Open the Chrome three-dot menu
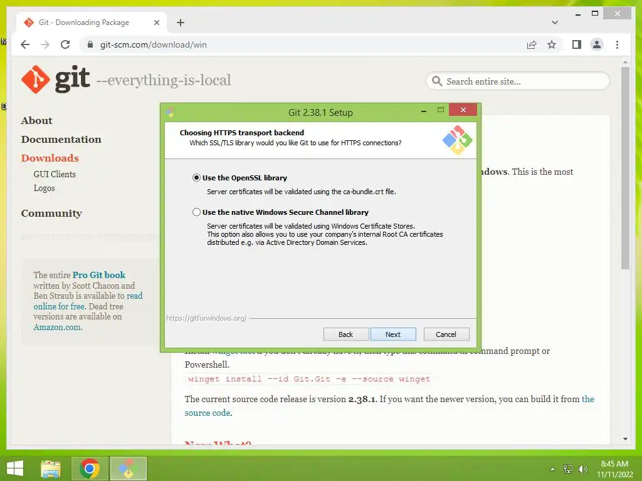642x481 pixels. click(x=617, y=44)
